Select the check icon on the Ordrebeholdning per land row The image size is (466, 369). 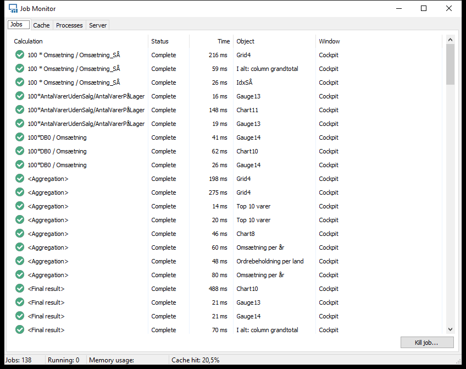pyautogui.click(x=20, y=261)
